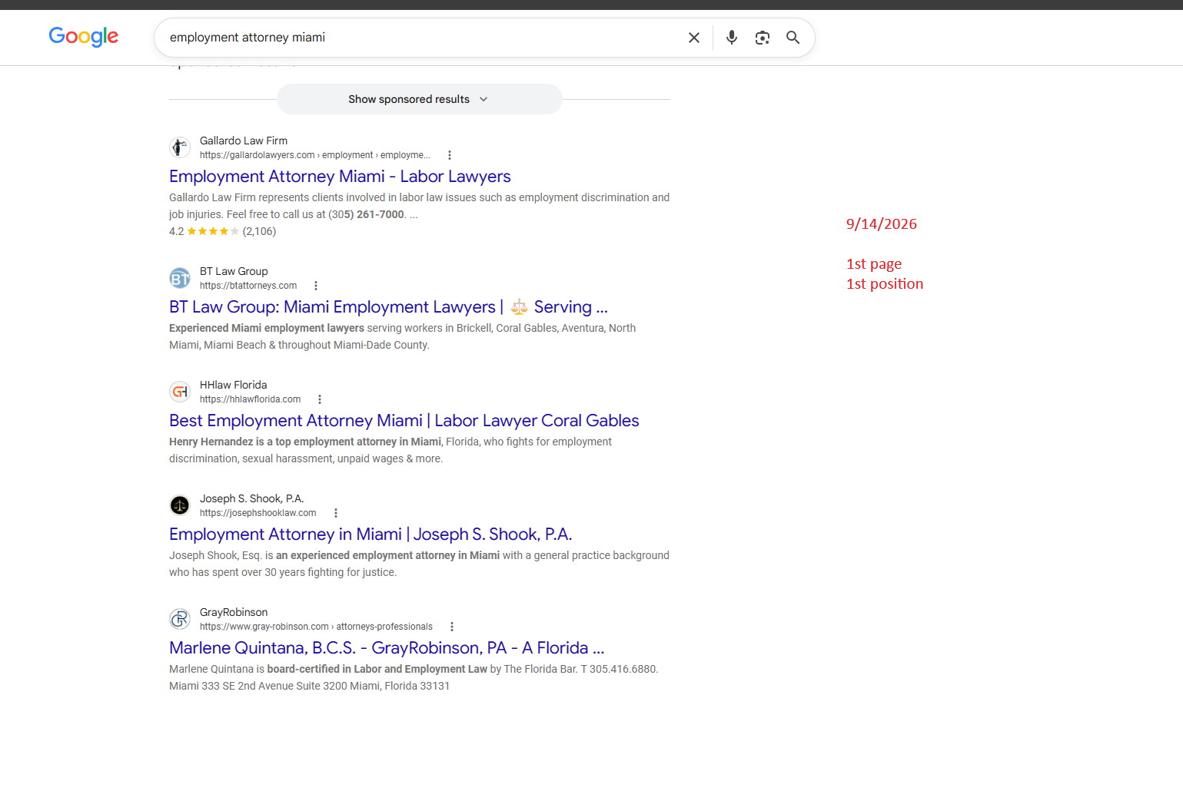Click the 'HHlaw Florida' site name
This screenshot has width=1183, height=791.
(234, 385)
